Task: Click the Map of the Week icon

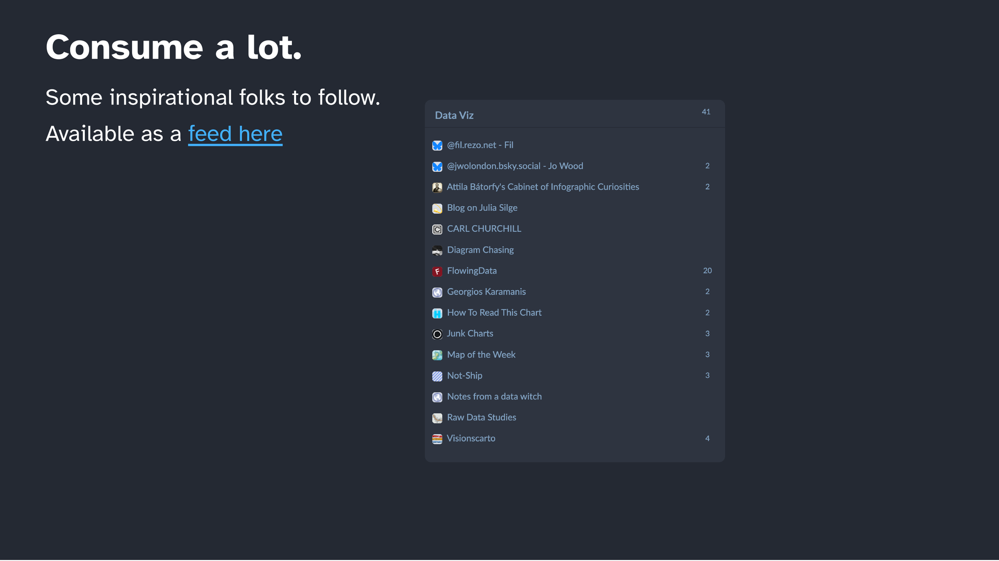Action: coord(437,355)
